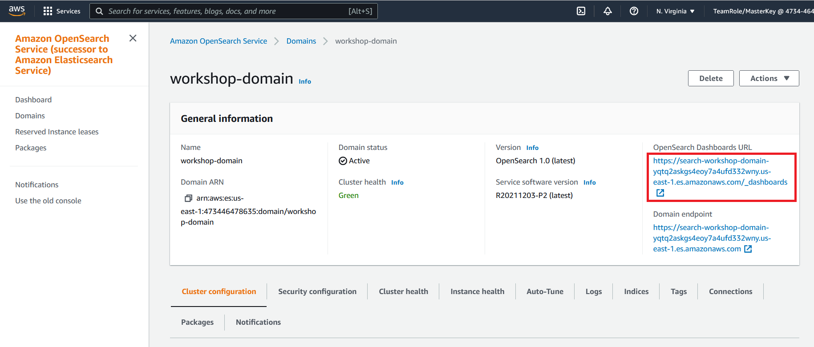Click Info next to workshop-domain title

coord(305,81)
